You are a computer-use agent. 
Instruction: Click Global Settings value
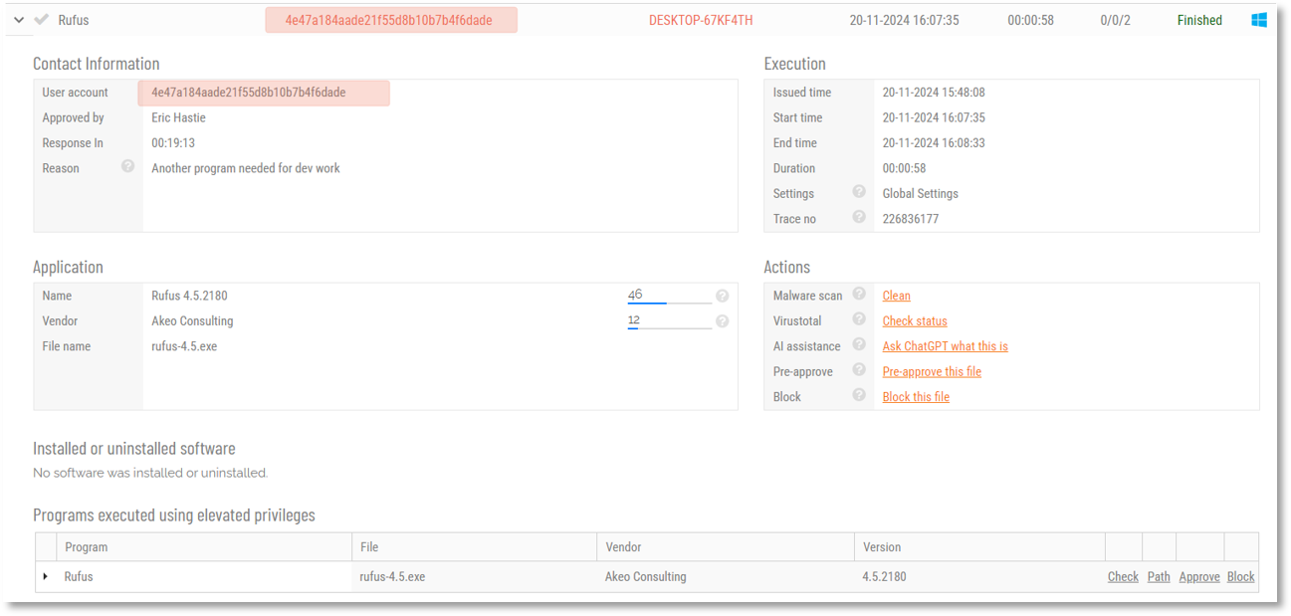(921, 194)
